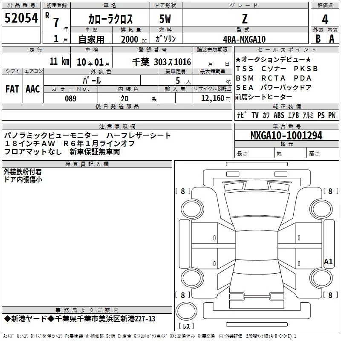Click the overall evaluation score 4
Screen dimensions: 341x341
(x=325, y=20)
